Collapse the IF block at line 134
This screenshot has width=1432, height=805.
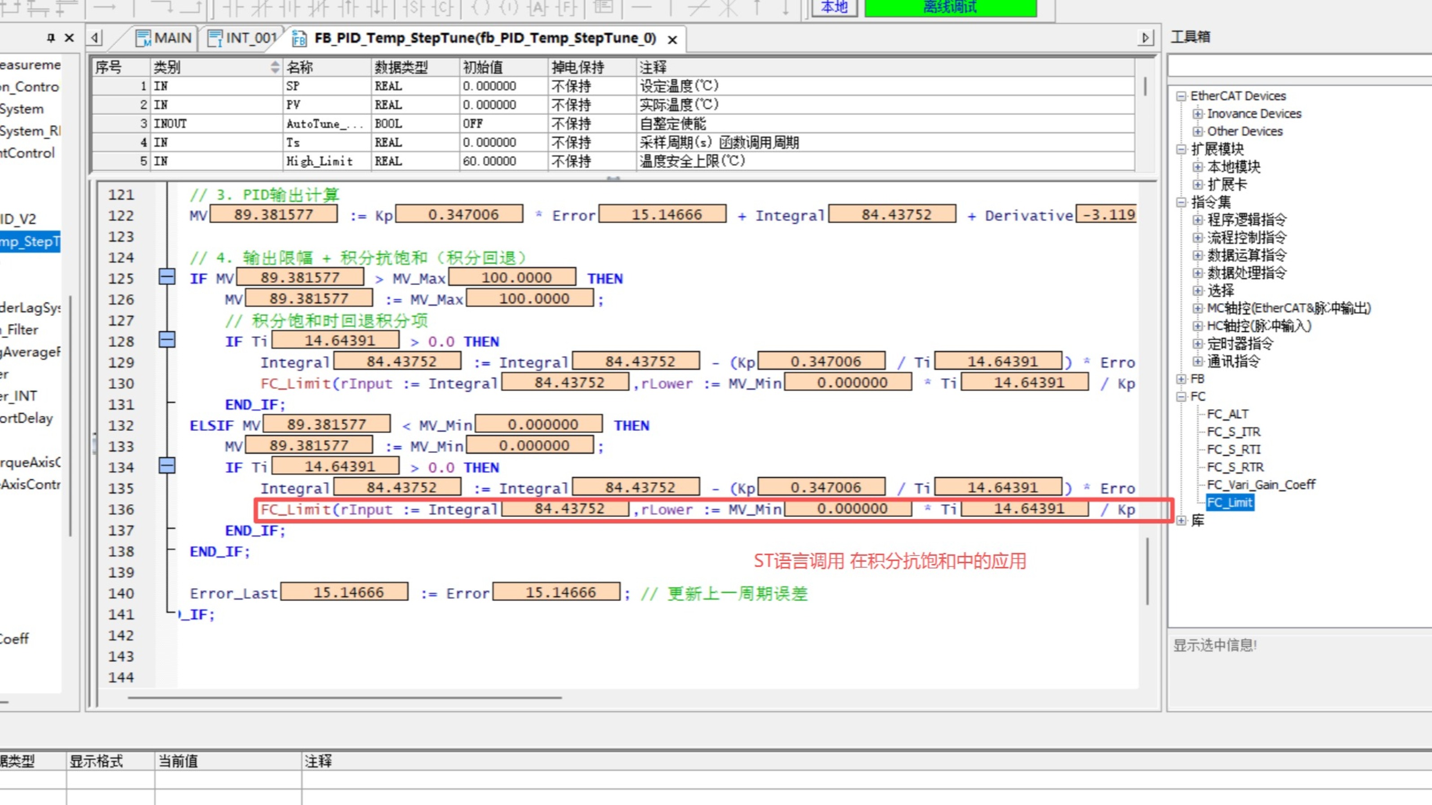[167, 466]
